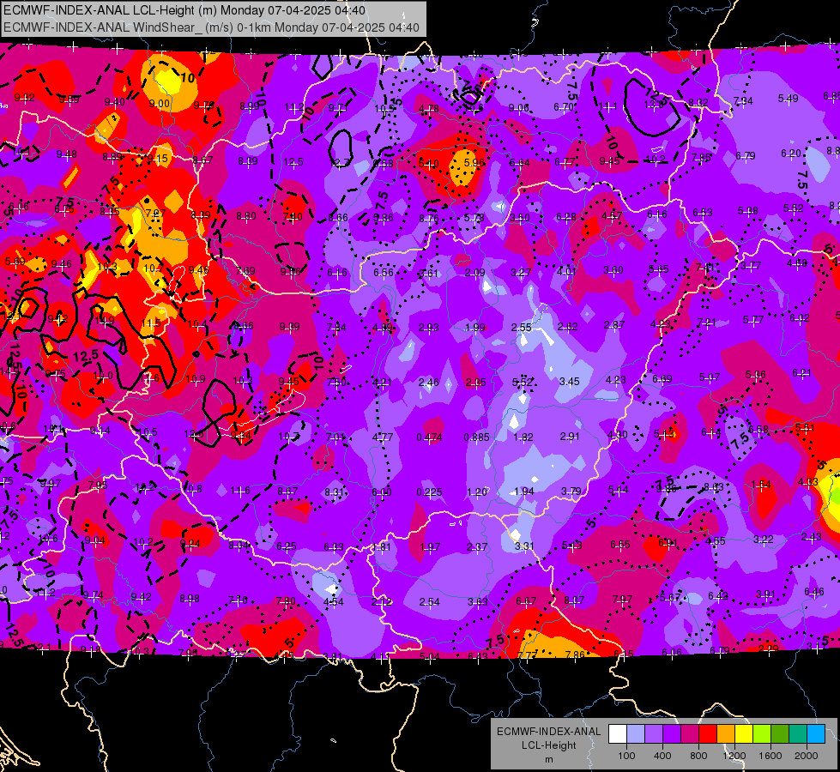Click the map value 0.225
Screen dimensions: 840x772
point(429,492)
